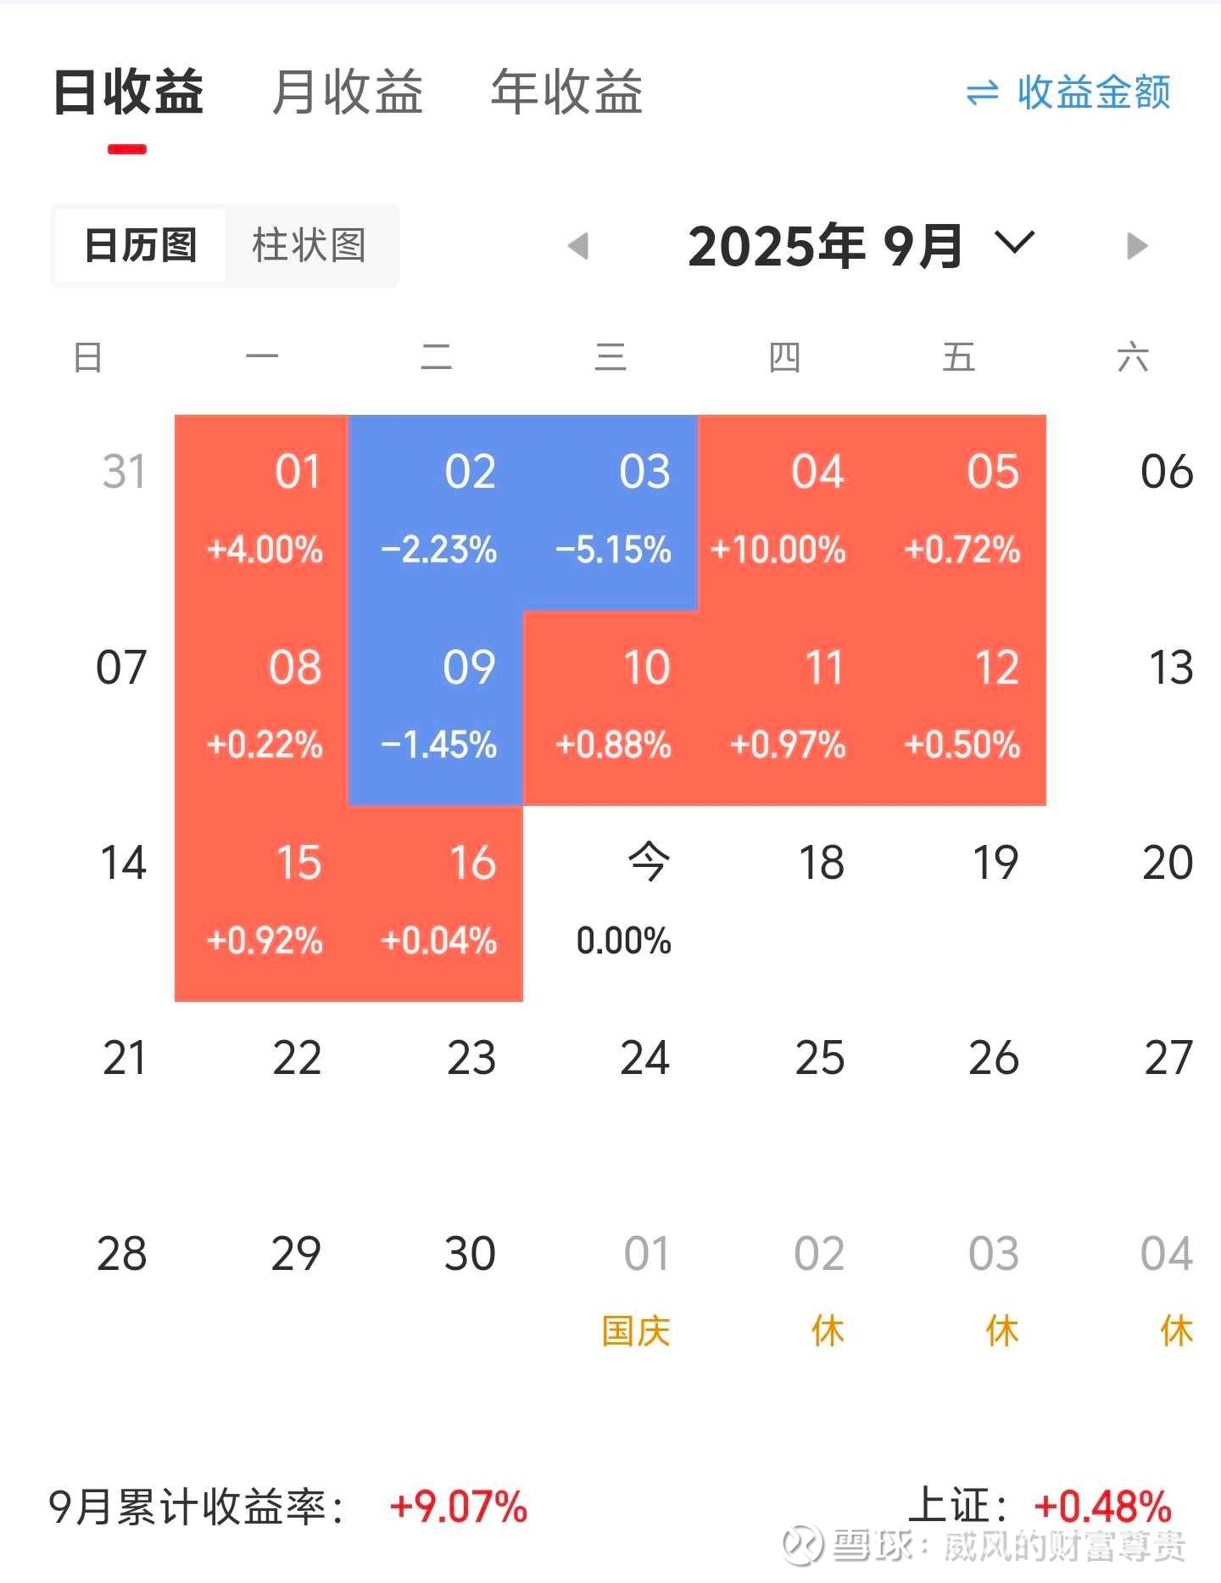Viewport: 1221px width, 1583px height.
Task: Toggle view to 柱状图 bar chart
Action: 309,246
